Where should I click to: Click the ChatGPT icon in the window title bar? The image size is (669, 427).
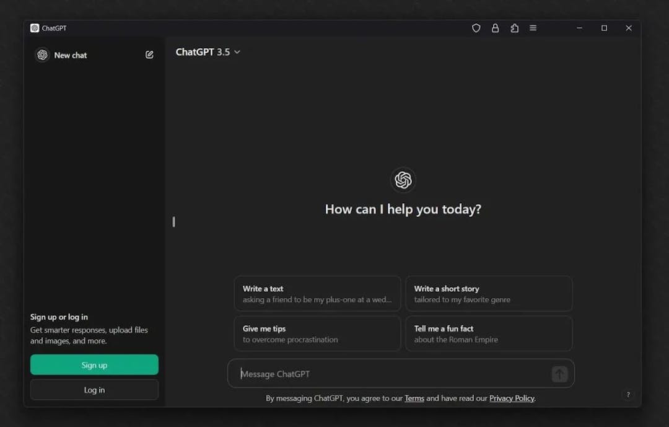point(36,28)
